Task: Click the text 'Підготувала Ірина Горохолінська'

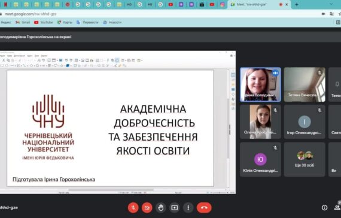Action: pos(54,180)
